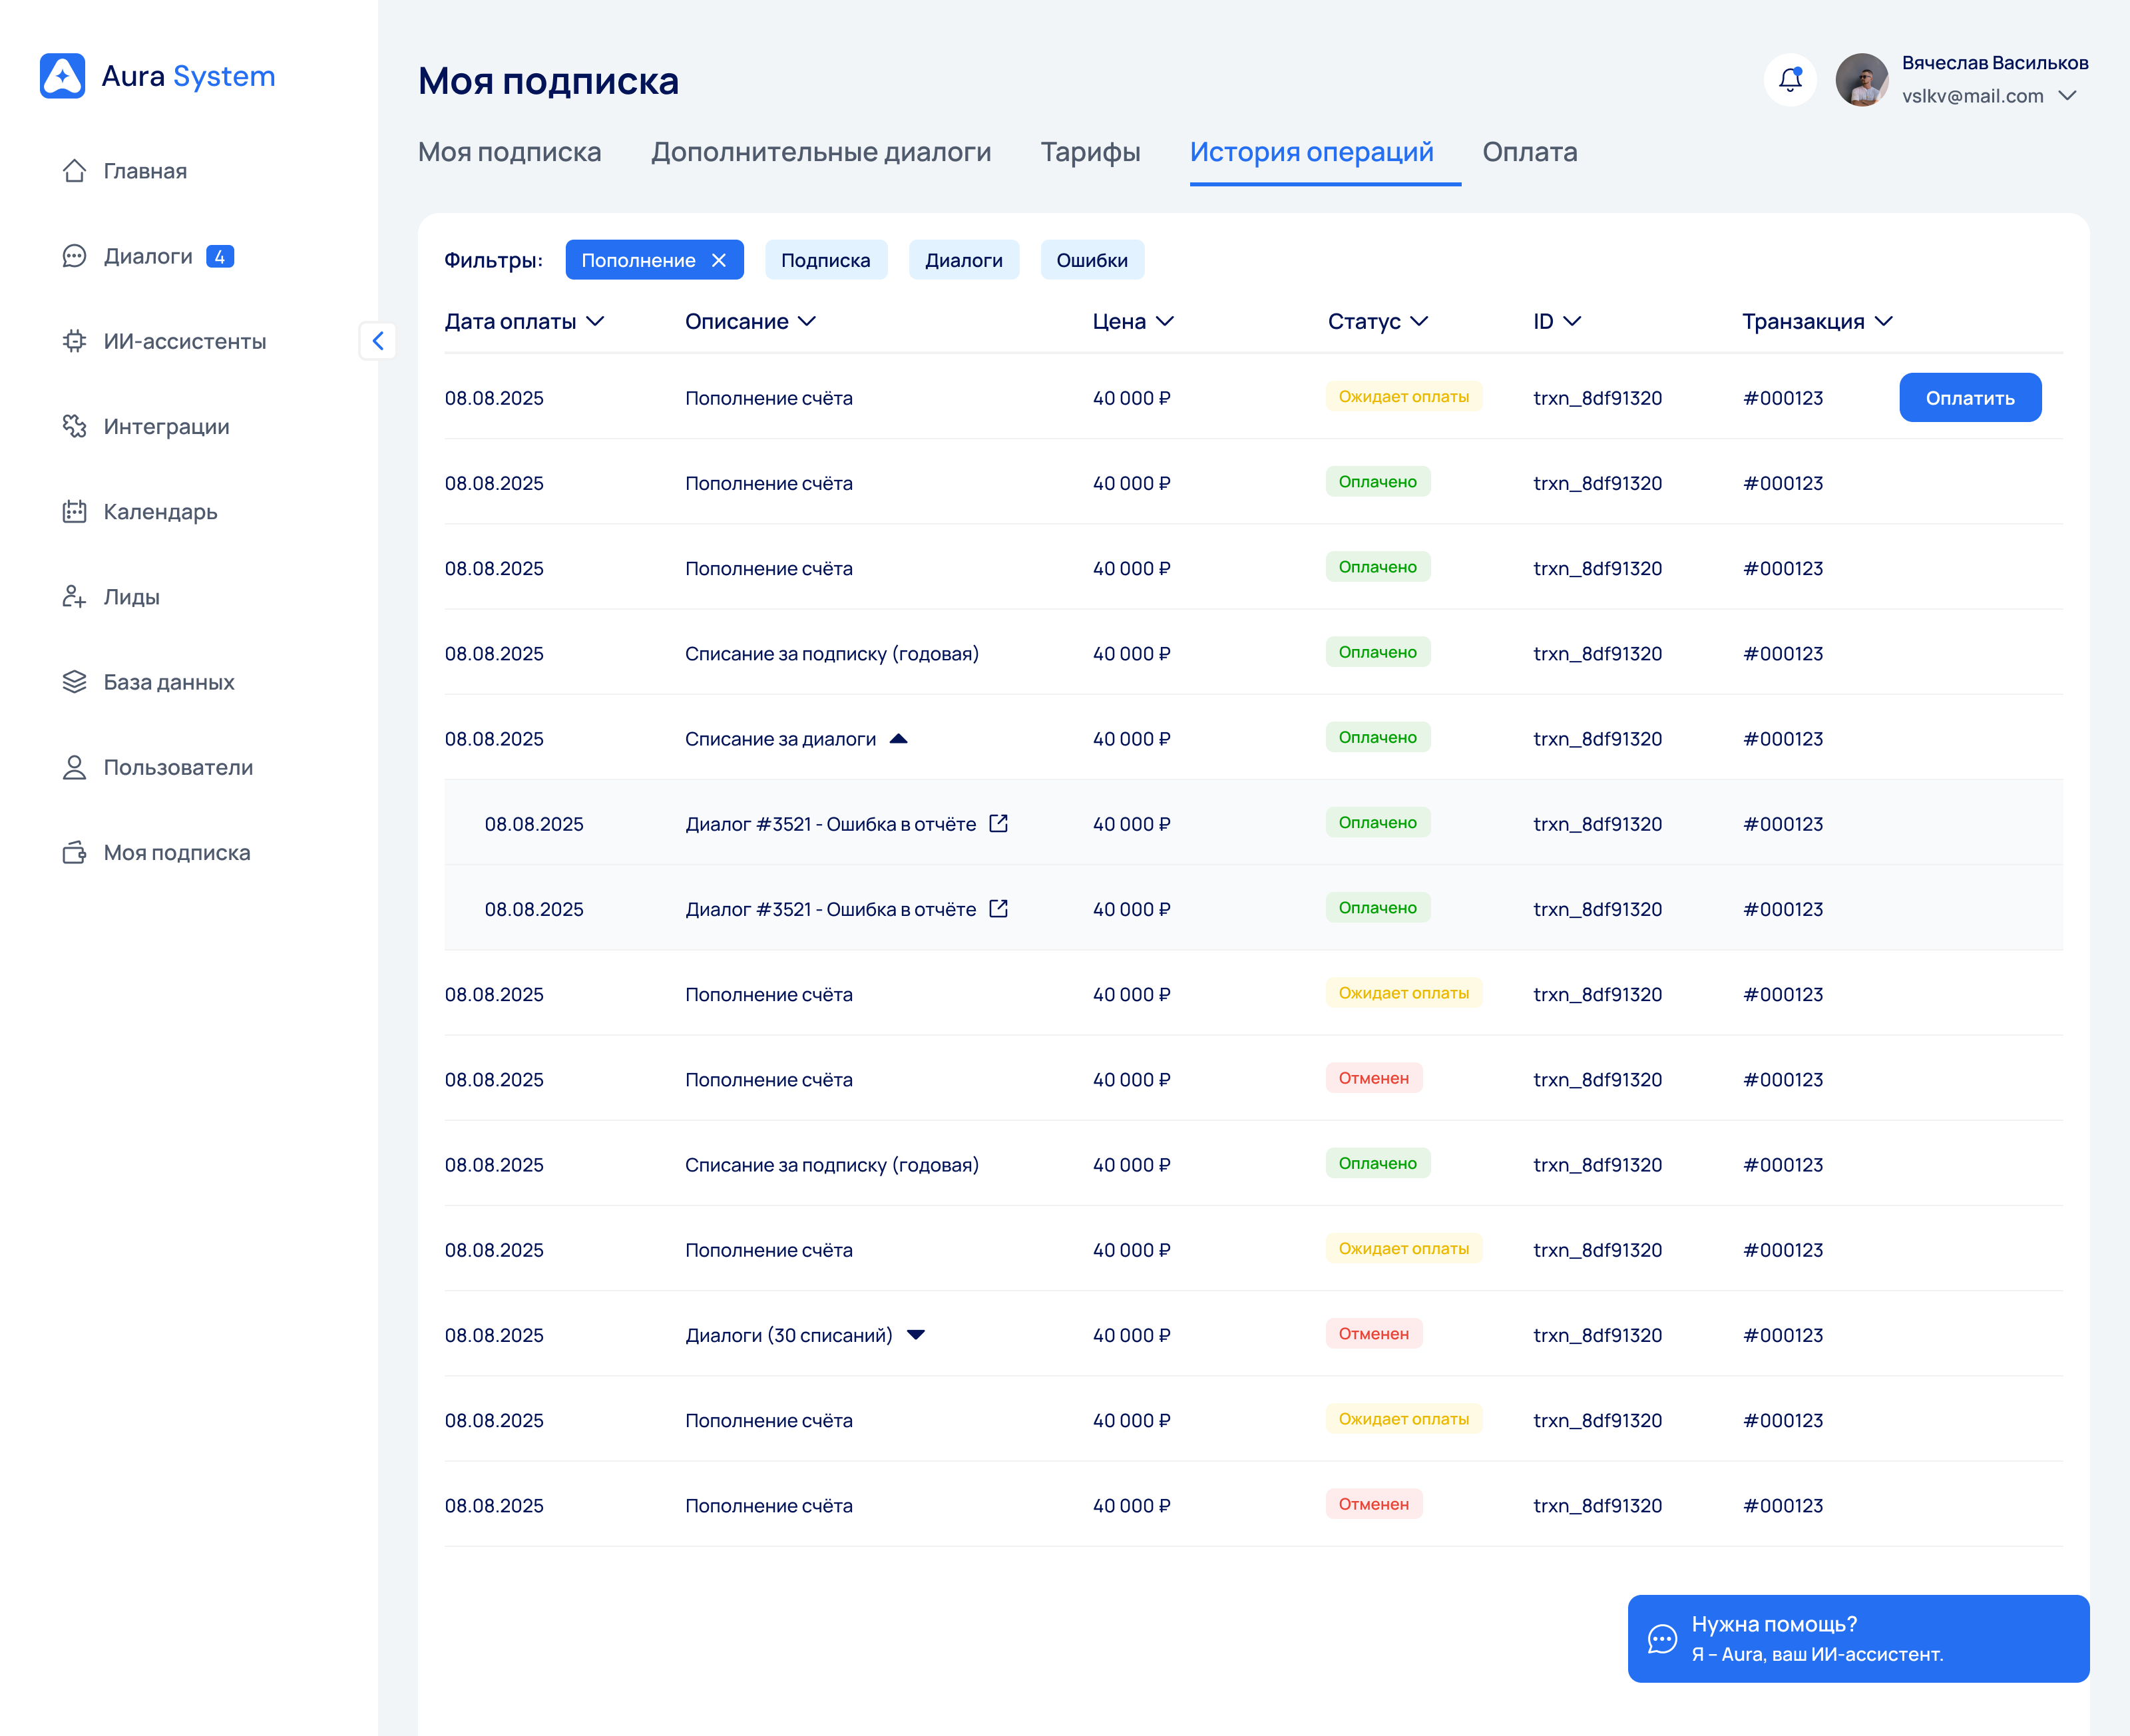Open База данных via the layers icon
Viewport: 2130px width, 1736px height.
(74, 682)
